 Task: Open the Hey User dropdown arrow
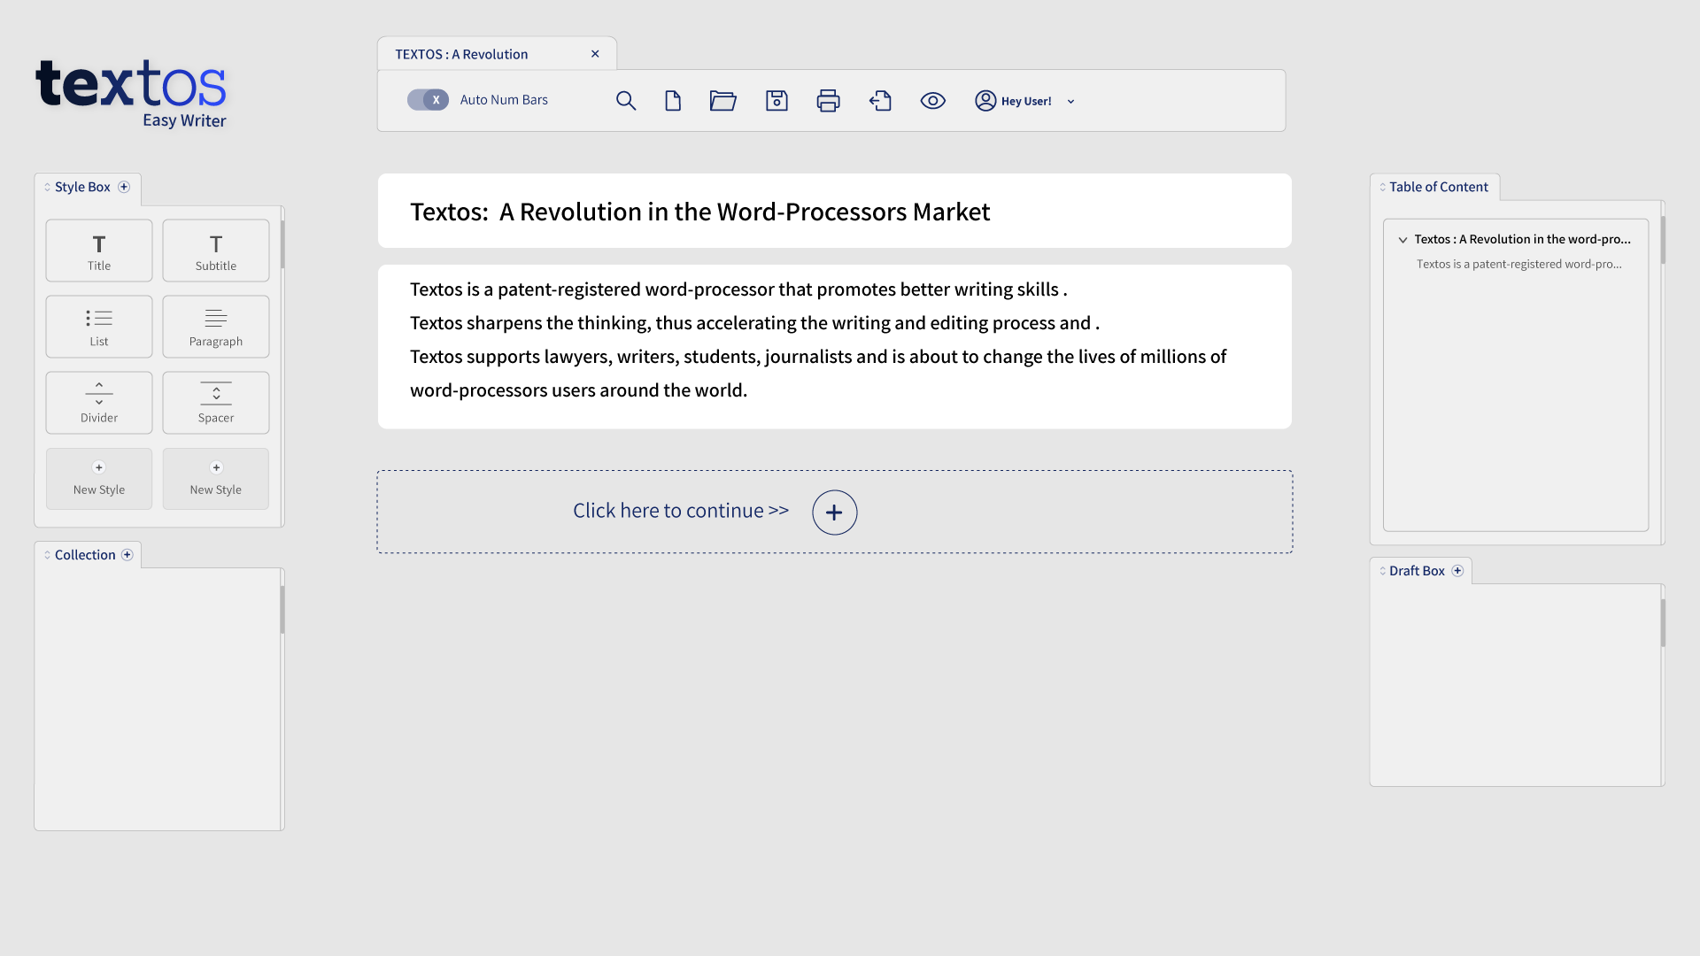pyautogui.click(x=1070, y=102)
